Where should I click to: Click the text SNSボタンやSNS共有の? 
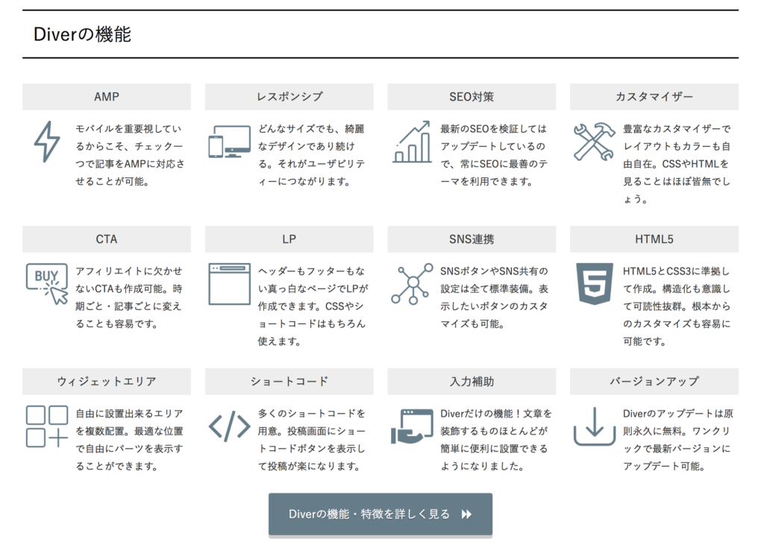494,271
